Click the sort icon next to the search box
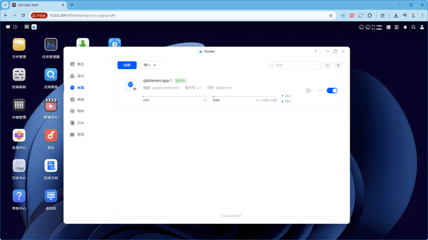 click(327, 65)
